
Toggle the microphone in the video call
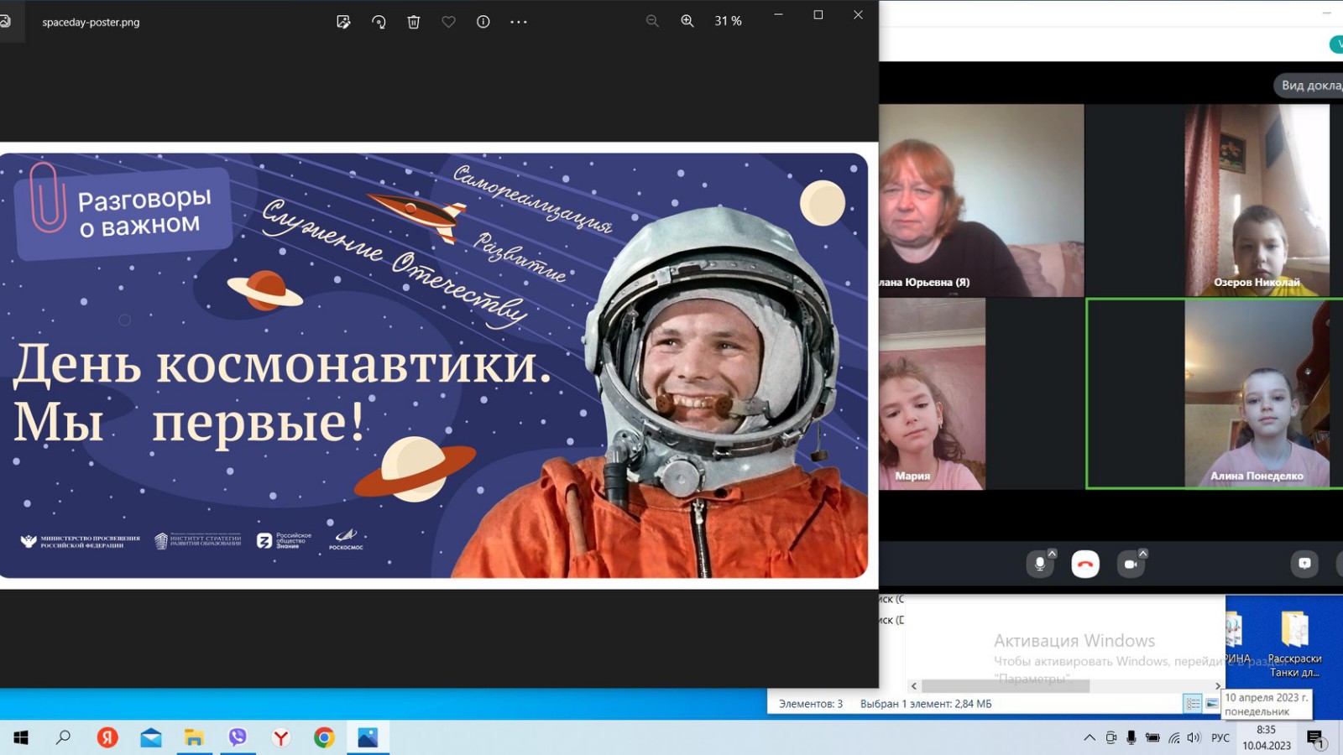[x=1040, y=564]
